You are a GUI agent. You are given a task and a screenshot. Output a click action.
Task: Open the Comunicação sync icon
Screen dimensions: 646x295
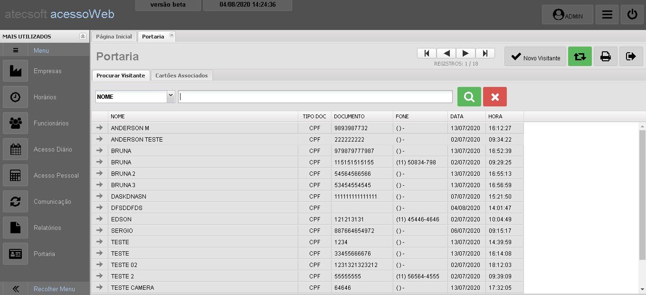tap(16, 202)
